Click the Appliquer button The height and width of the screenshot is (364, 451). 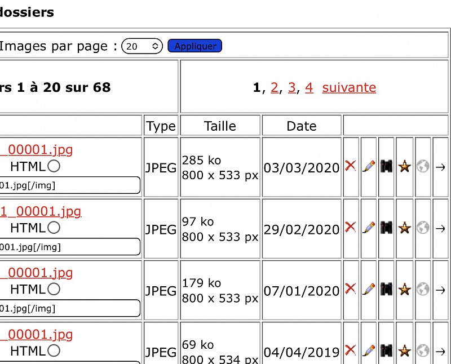click(x=195, y=46)
